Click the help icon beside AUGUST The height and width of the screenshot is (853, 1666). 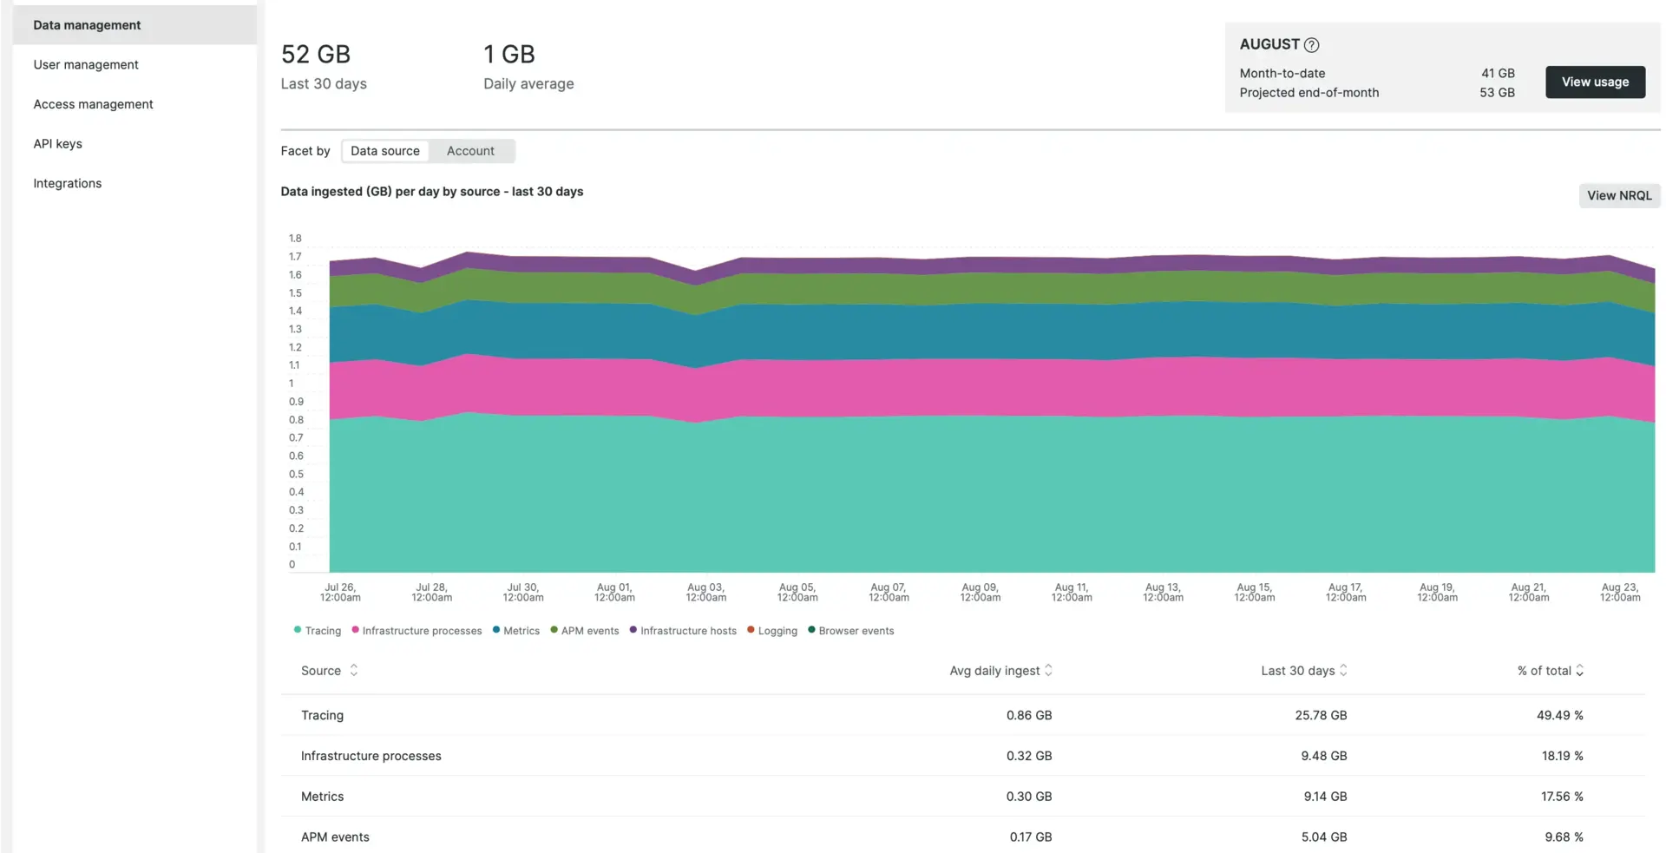[x=1311, y=45]
